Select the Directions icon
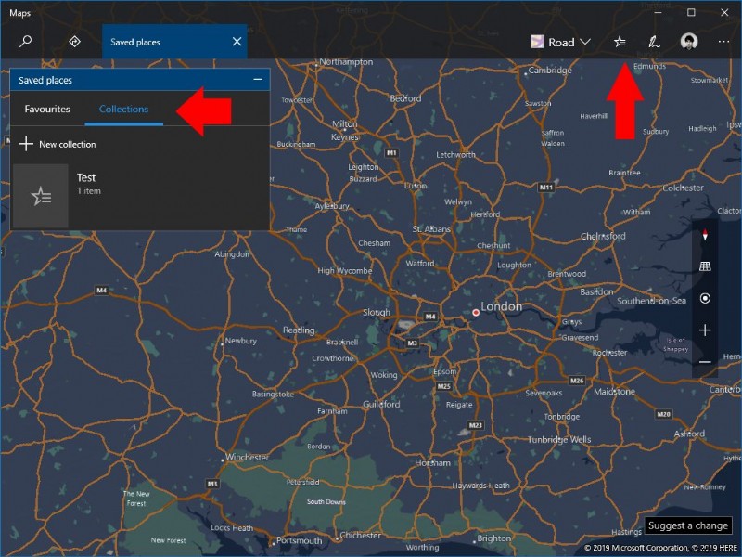Screen dimensions: 742x557 pyautogui.click(x=74, y=42)
